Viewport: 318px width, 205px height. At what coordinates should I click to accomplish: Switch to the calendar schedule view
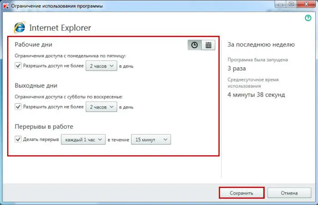point(208,45)
